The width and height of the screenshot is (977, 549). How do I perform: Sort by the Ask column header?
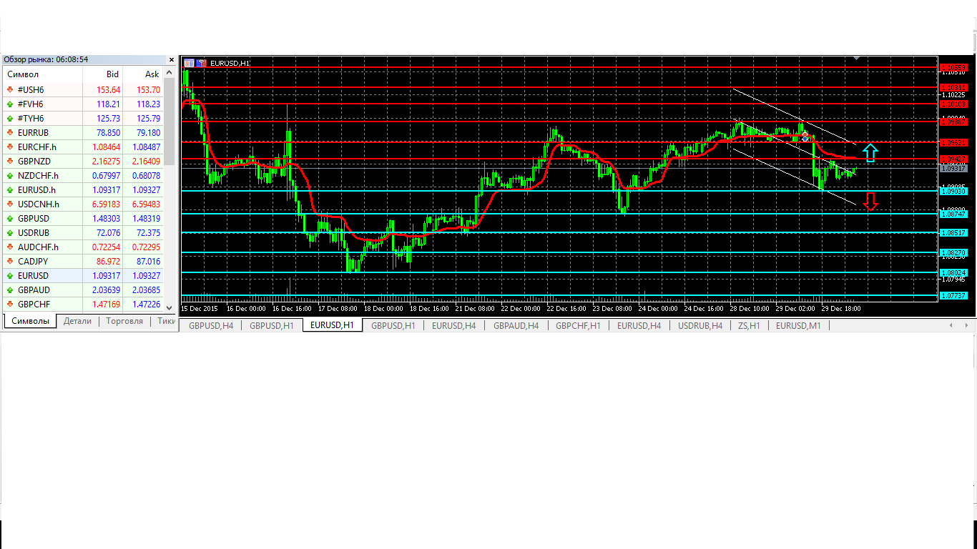pos(143,74)
